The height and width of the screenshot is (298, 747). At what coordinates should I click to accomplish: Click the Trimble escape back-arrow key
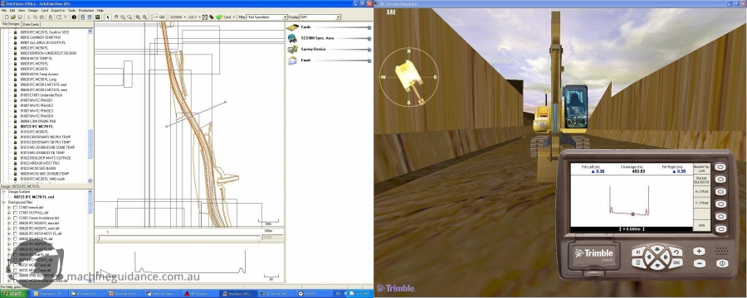pos(676,252)
